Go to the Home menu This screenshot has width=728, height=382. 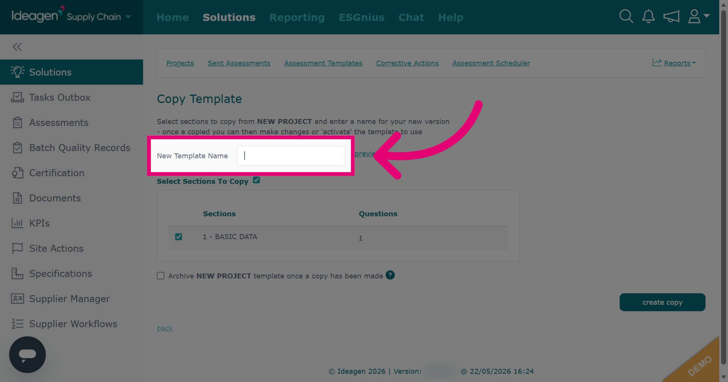173,17
